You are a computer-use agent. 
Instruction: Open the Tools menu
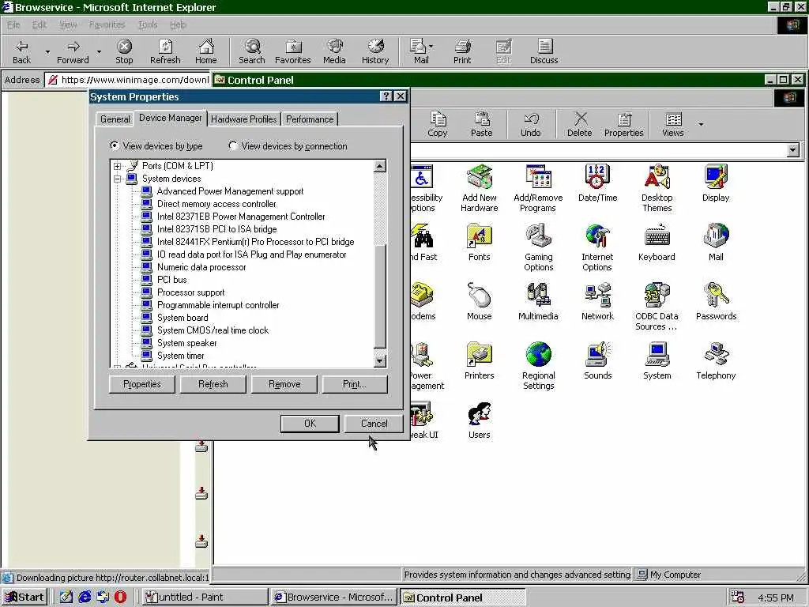pyautogui.click(x=148, y=25)
